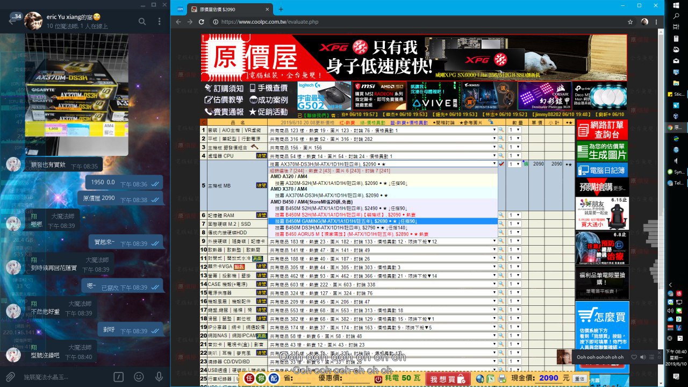
Task: Expand the 平板 筆記型 product dropdown
Action: [382, 139]
